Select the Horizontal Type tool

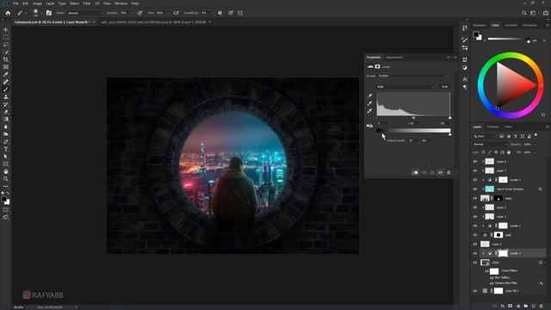click(x=6, y=149)
